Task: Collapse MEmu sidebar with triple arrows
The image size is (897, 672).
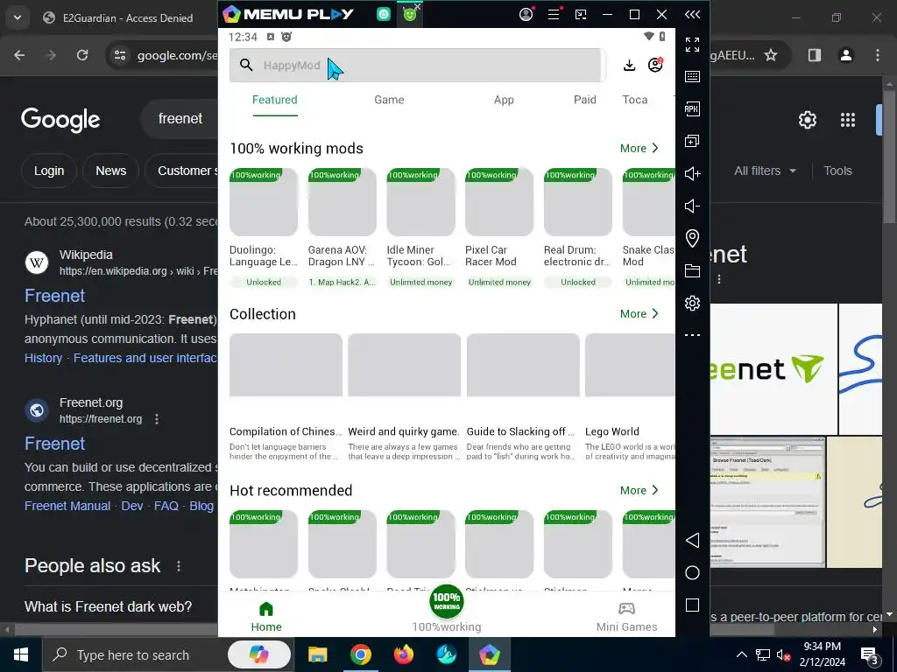Action: 692,14
